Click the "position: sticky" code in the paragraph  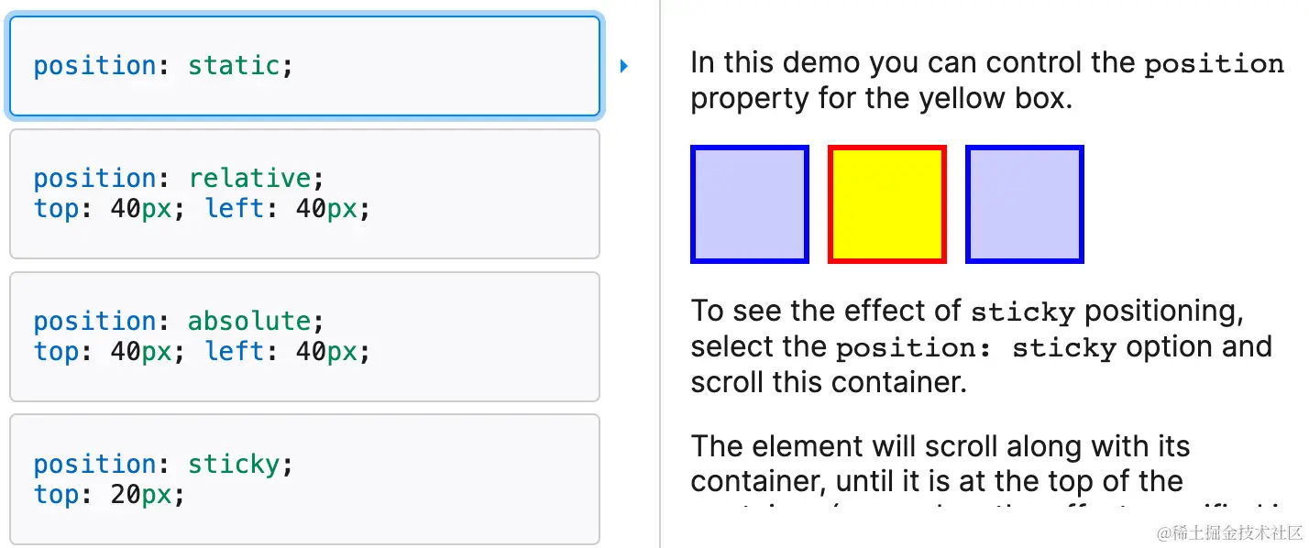coord(975,349)
